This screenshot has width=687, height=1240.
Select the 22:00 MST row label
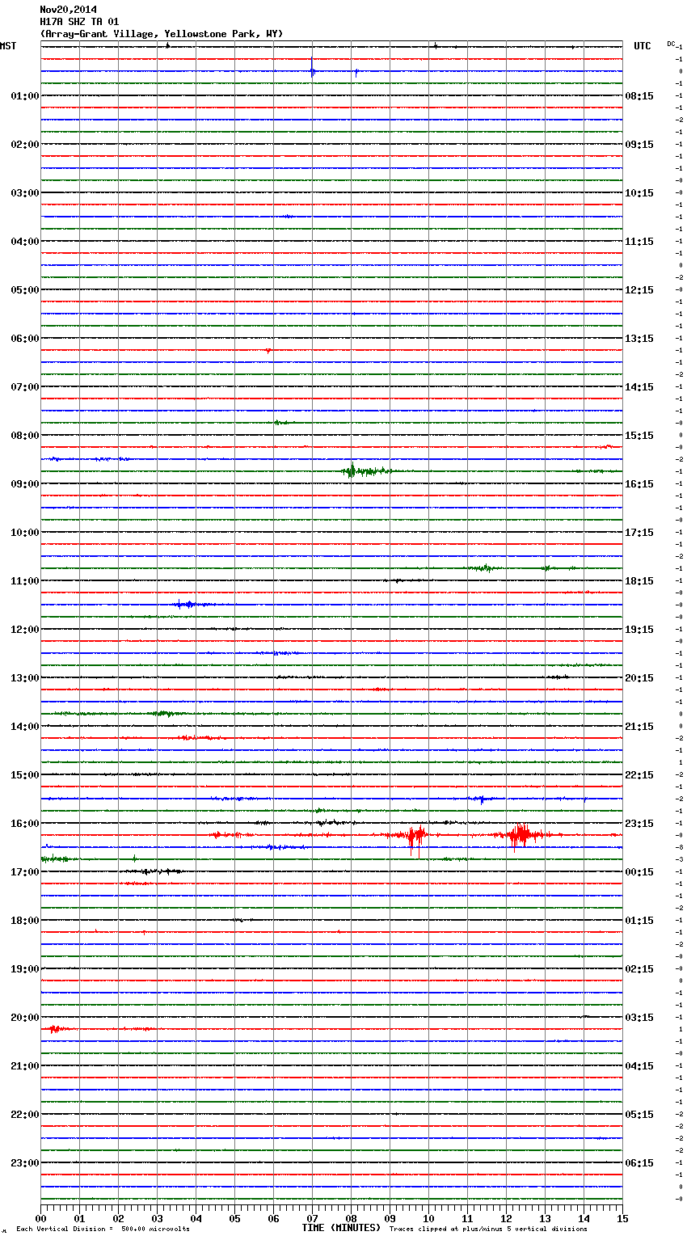(x=25, y=1115)
